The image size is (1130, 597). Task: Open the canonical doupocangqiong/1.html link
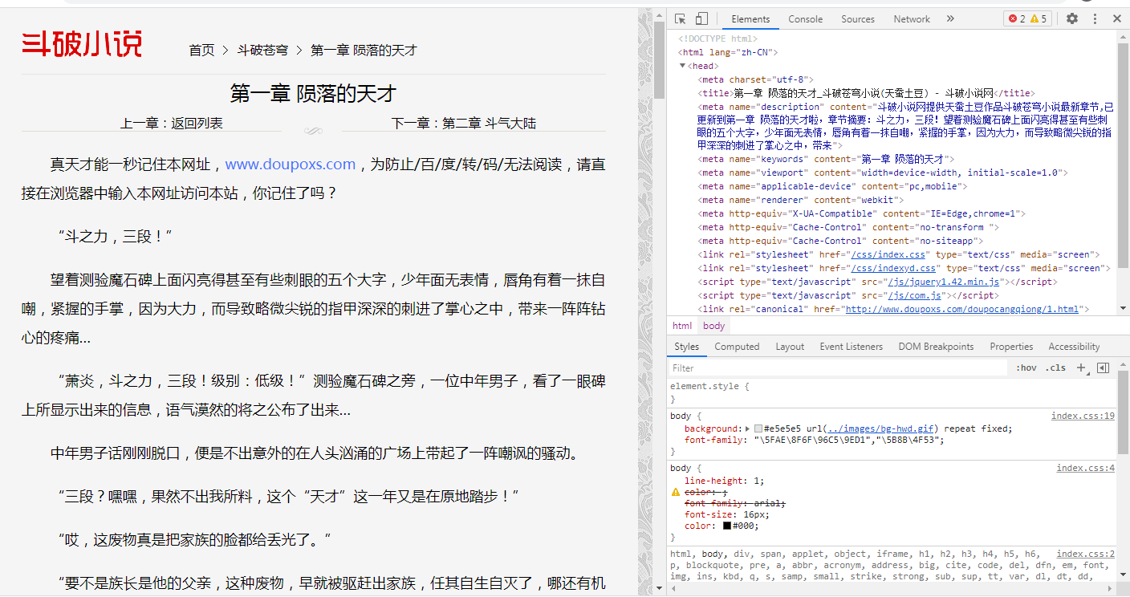click(961, 310)
